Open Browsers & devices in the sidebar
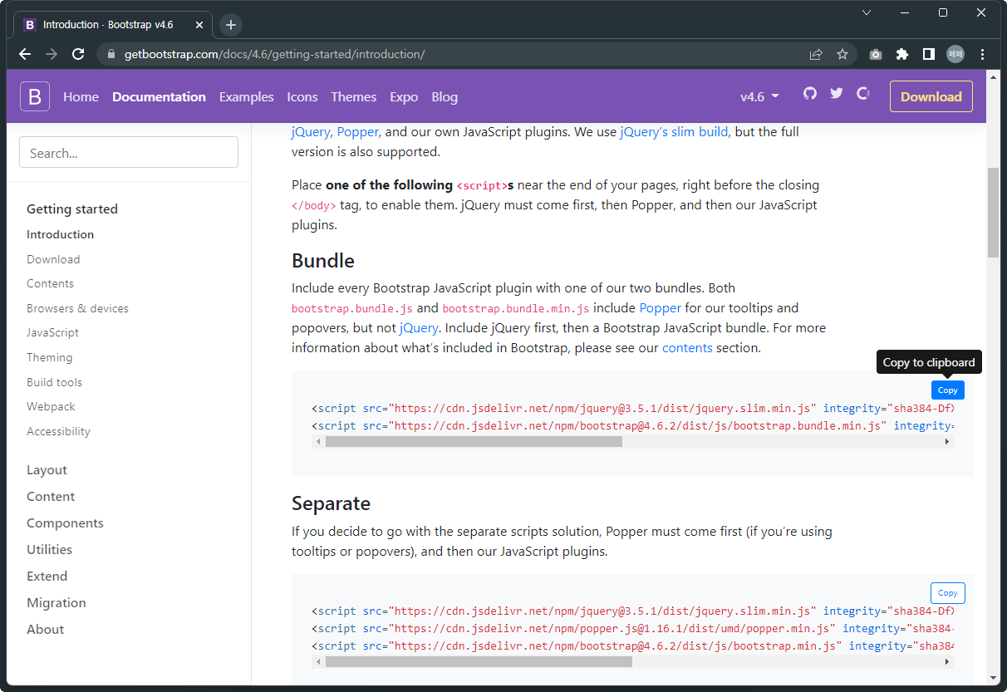The height and width of the screenshot is (692, 1007). [x=77, y=308]
